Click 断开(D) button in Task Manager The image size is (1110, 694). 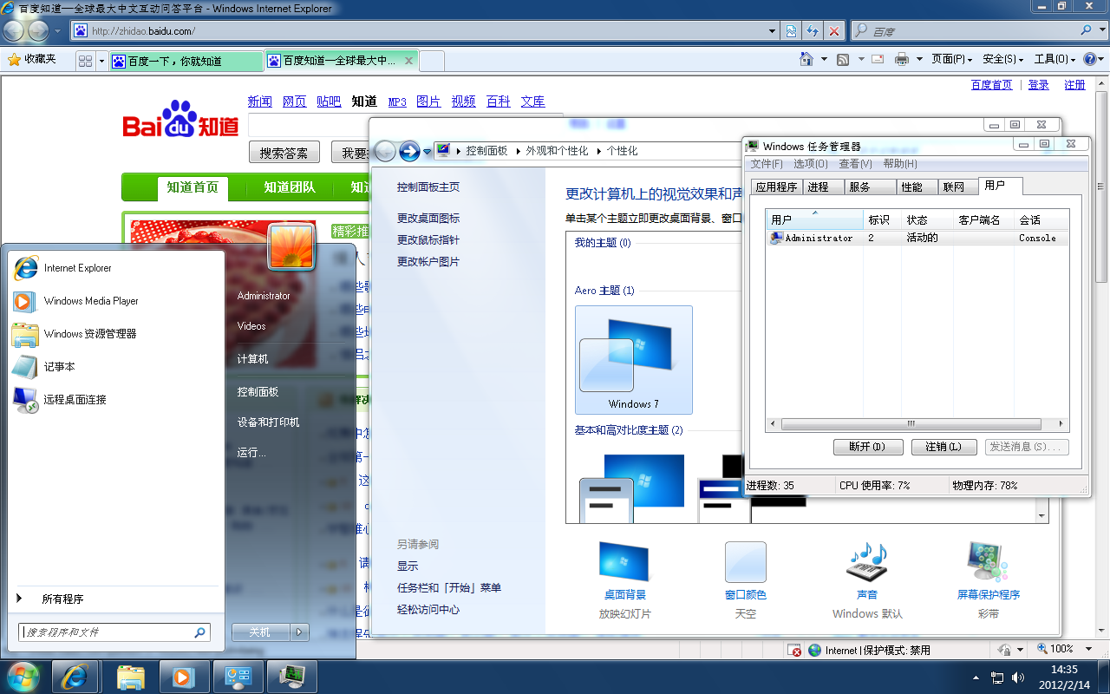click(x=867, y=447)
